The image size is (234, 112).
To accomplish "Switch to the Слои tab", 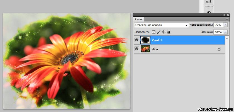I will (138, 19).
